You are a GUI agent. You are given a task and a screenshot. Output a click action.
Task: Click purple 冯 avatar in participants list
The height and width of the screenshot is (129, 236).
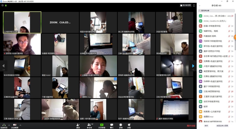click(201, 41)
